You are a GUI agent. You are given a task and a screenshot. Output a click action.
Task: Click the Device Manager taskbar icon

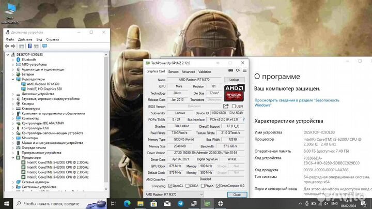tap(194, 203)
